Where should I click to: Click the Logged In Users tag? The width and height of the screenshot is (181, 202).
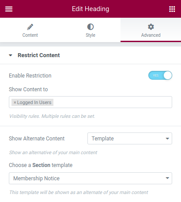[x=32, y=102]
